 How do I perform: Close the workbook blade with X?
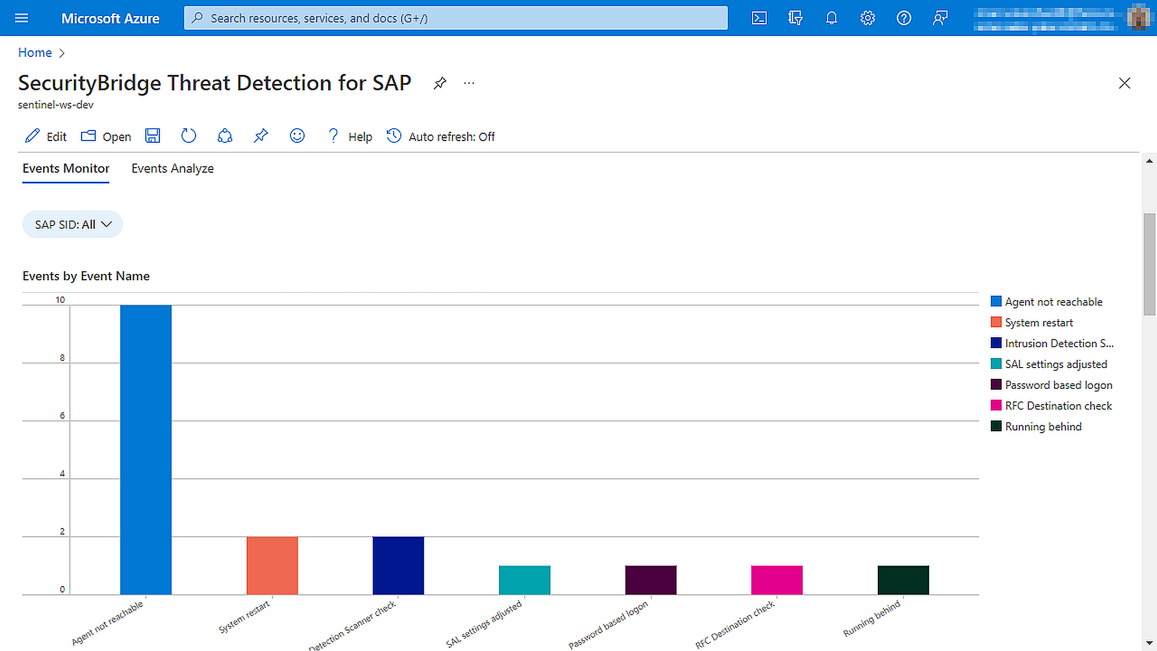point(1124,83)
